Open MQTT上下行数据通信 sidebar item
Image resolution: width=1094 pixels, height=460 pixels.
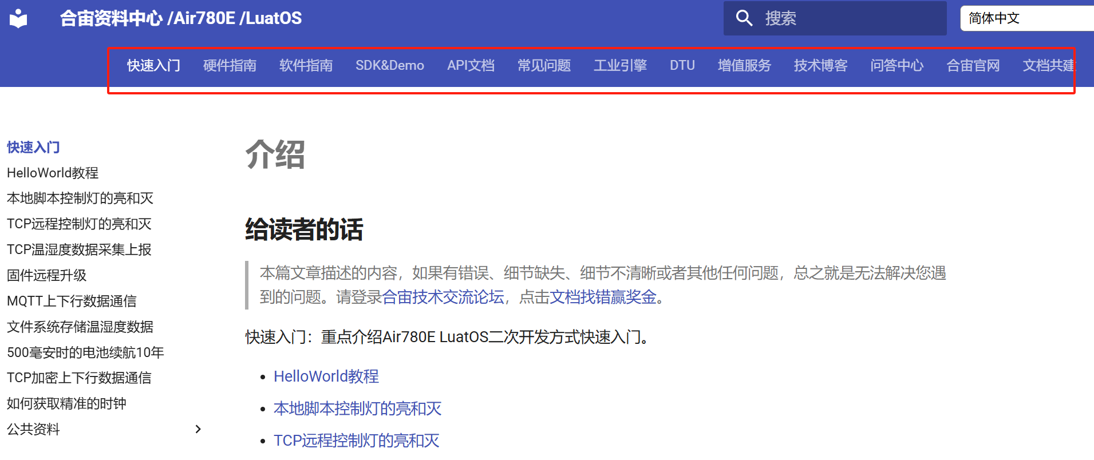(x=72, y=301)
